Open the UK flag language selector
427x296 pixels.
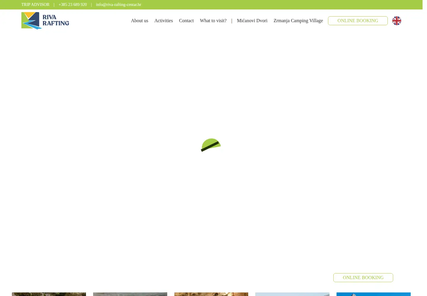396,21
